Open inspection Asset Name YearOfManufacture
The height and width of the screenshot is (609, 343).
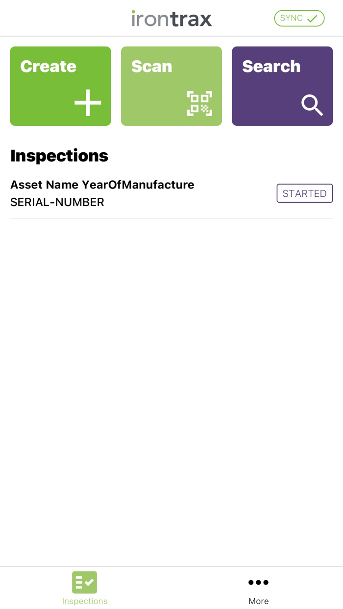click(x=102, y=185)
